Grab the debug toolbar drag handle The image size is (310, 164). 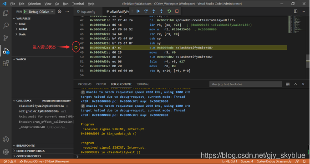pos(132,11)
